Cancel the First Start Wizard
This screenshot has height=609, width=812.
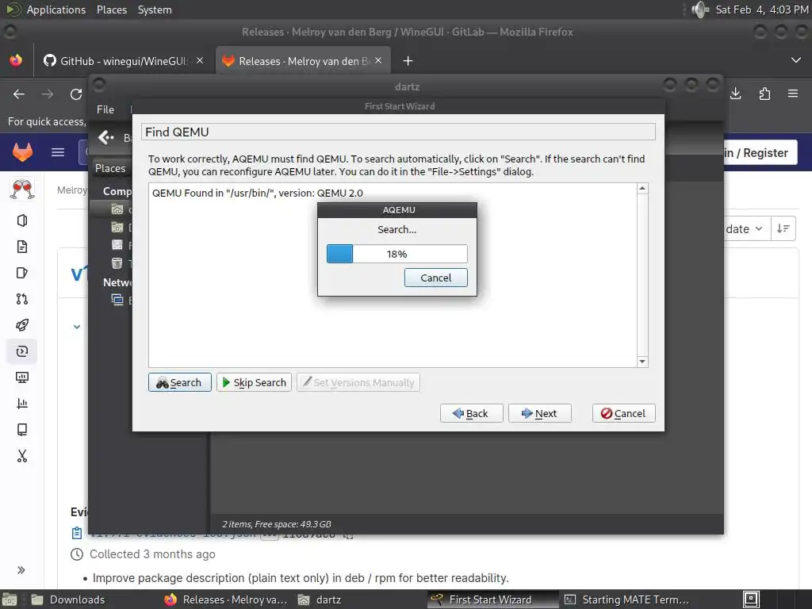pos(623,413)
